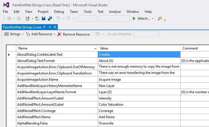
Task: Open the View menu
Action: (28, 12)
